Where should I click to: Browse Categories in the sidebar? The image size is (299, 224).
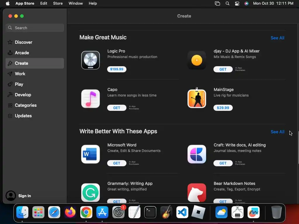pyautogui.click(x=35, y=105)
